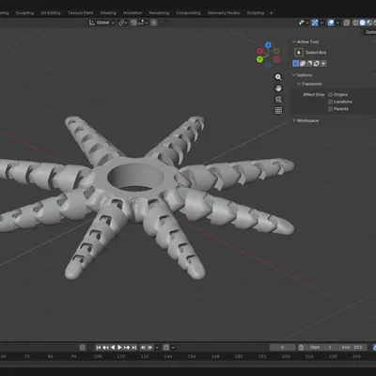Click the Start frame field
Image resolution: width=376 pixels, height=376 pixels.
(321, 347)
